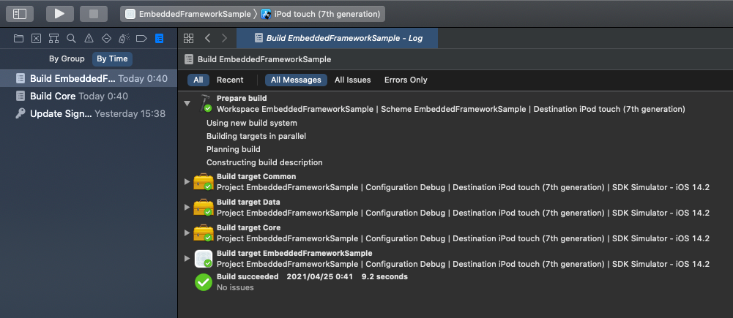This screenshot has height=318, width=733.
Task: Click the toolbox icon for target Data
Action: [204, 207]
